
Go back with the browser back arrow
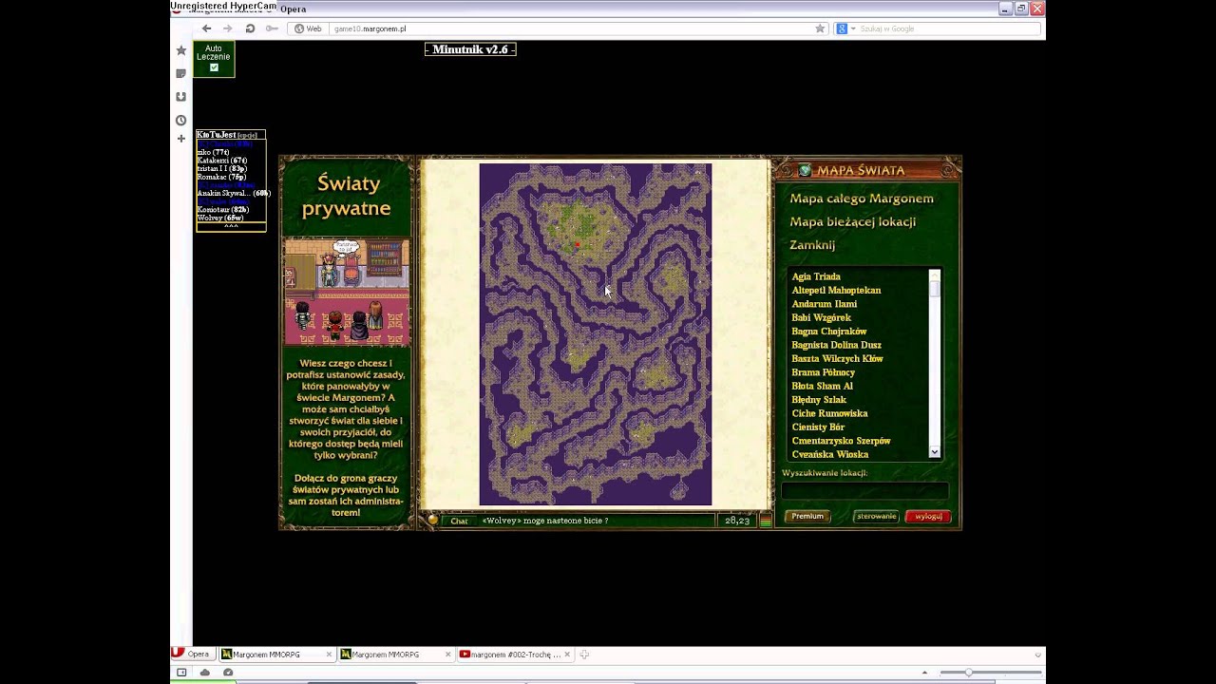(x=206, y=28)
